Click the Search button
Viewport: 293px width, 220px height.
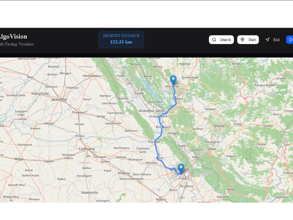pos(221,40)
